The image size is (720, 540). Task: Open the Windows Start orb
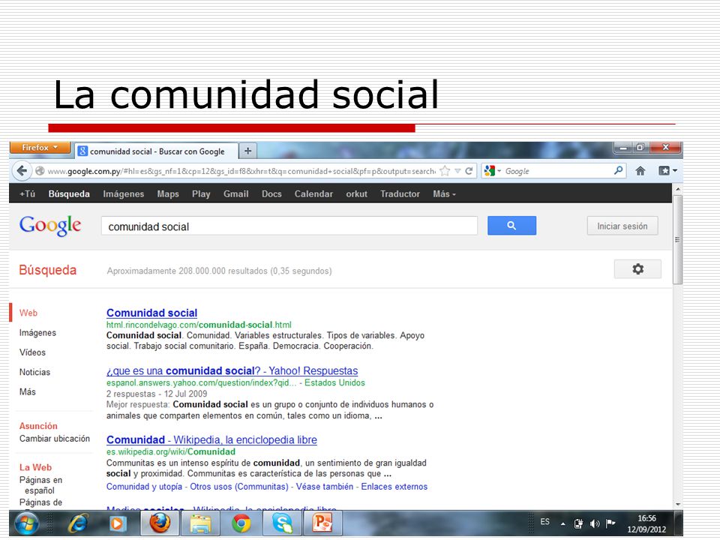click(26, 523)
